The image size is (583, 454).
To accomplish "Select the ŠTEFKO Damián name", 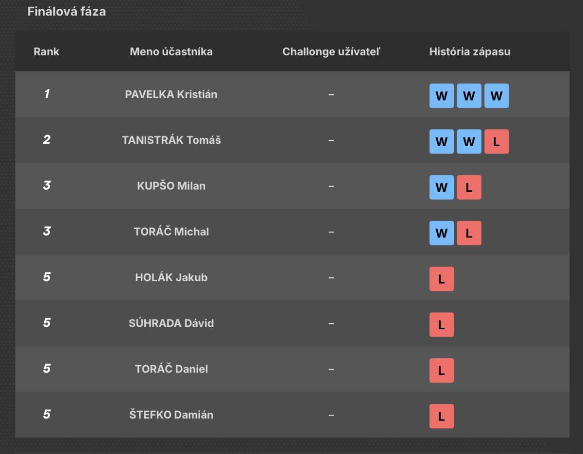I will coord(171,415).
